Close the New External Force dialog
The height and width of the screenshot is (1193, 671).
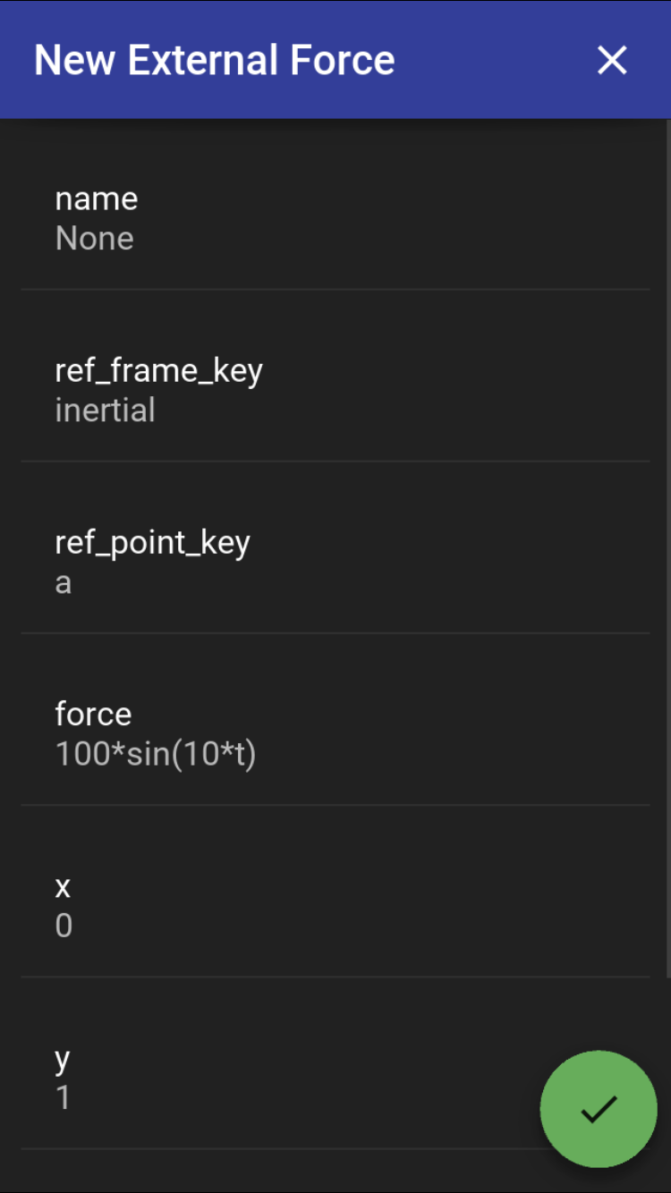coord(612,60)
